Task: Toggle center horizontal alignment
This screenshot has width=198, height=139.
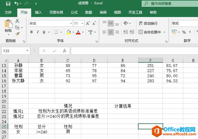Action: 111,32
